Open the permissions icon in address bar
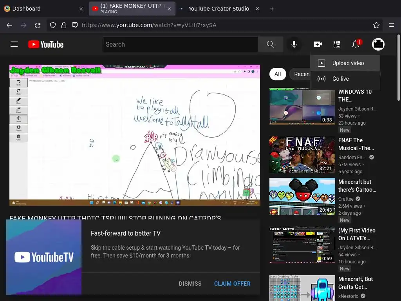 pos(75,25)
